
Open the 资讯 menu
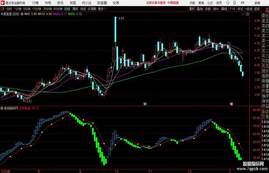point(60,3)
